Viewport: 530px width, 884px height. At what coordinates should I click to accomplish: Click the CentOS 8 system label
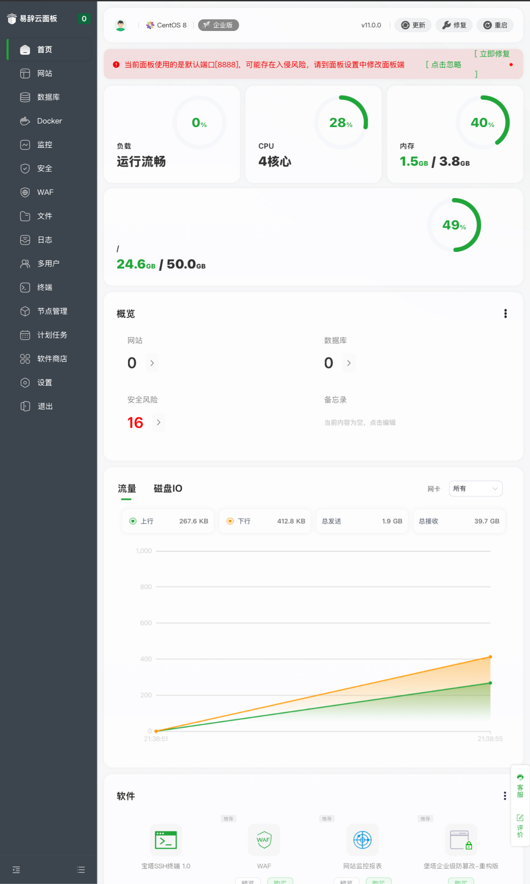166,26
